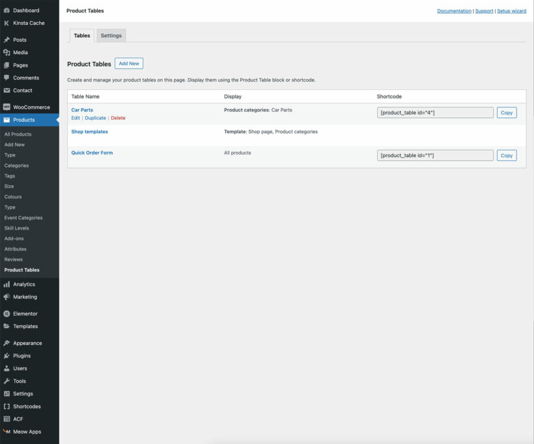The width and height of the screenshot is (534, 444).
Task: Open Marketing via the megaphone icon
Action: point(7,297)
